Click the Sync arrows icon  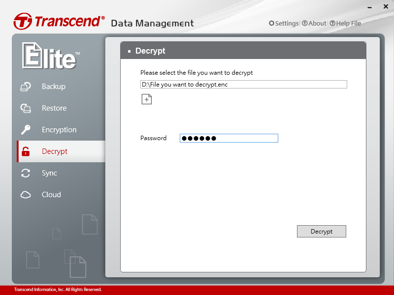click(26, 173)
